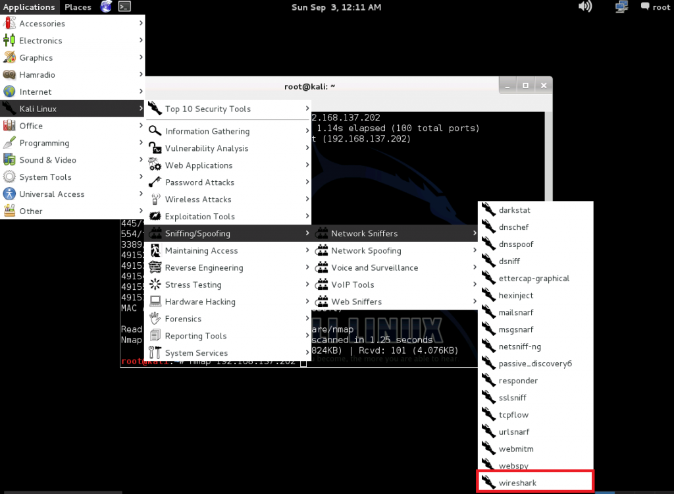This screenshot has width=674, height=494.
Task: Choose dnsspoof from the tool list
Action: (536, 244)
